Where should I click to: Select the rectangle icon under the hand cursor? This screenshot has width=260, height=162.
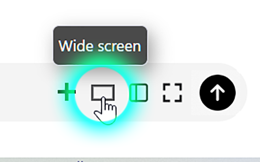tap(103, 93)
